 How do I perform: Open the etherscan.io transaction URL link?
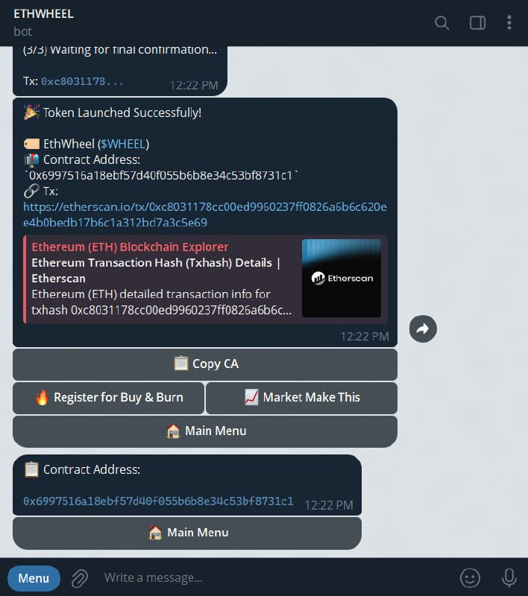(205, 215)
